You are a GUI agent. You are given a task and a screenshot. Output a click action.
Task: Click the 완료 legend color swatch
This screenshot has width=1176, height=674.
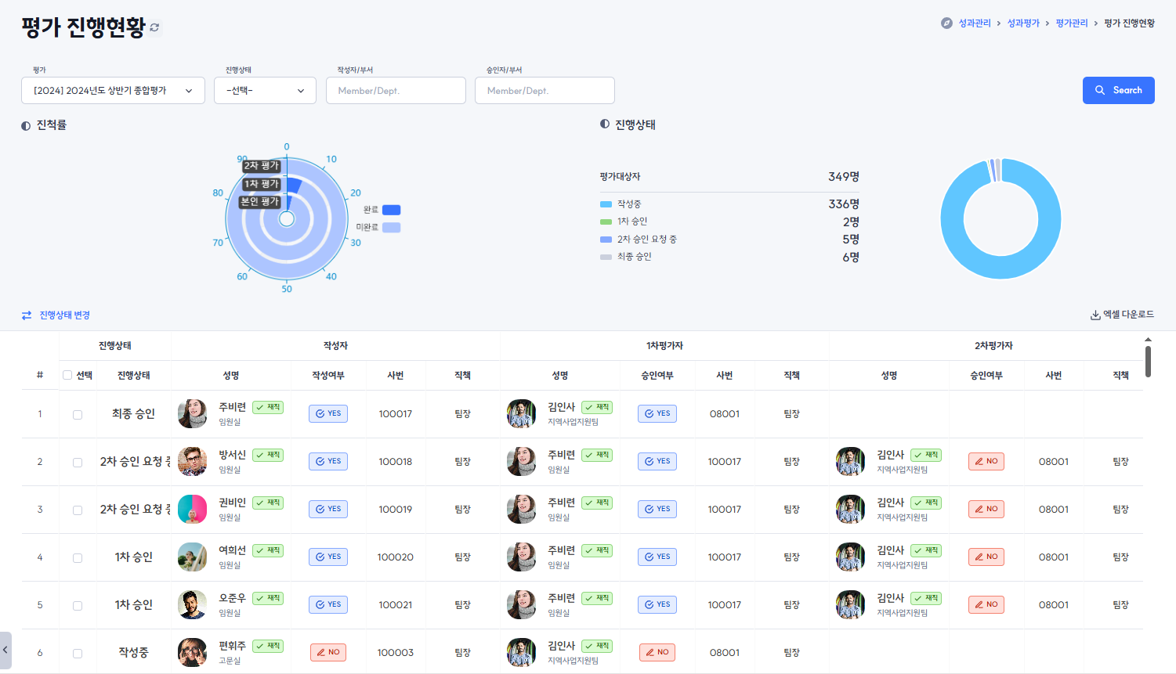click(x=391, y=210)
